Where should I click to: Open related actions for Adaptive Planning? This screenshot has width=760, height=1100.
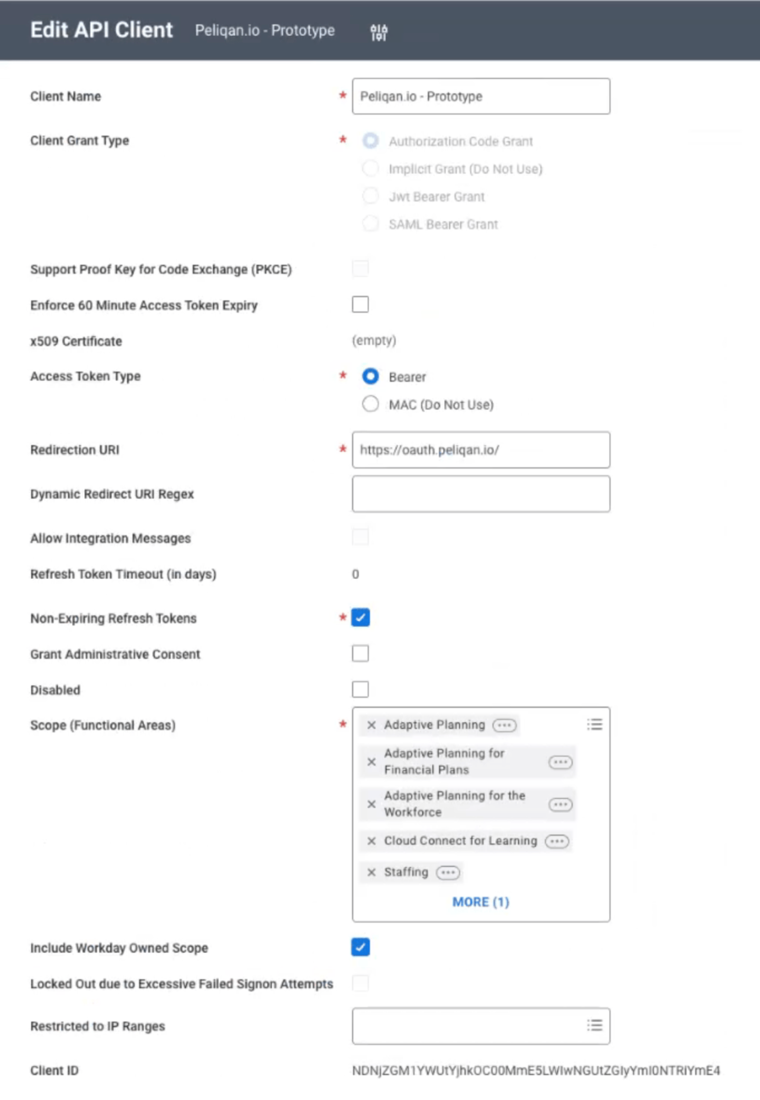point(504,725)
